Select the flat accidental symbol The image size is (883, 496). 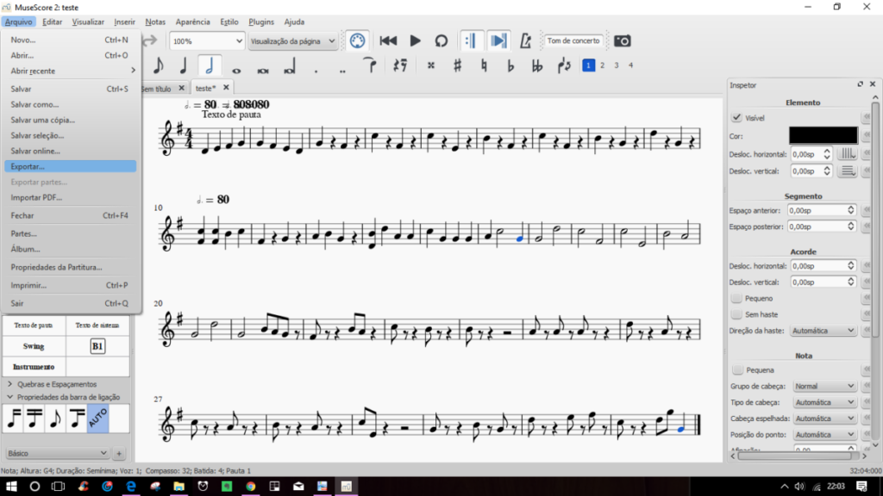point(510,65)
